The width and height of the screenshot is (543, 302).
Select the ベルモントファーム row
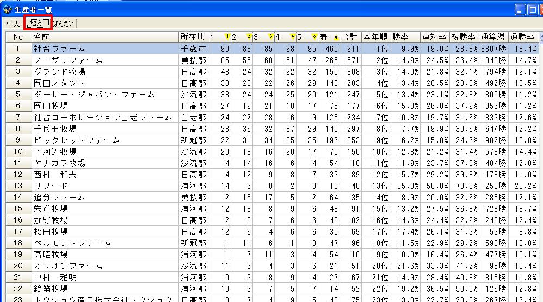[x=272, y=243]
